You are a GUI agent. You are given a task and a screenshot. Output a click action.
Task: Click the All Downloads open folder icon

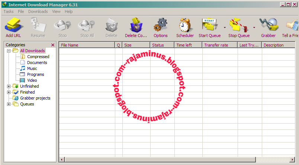coord(16,50)
